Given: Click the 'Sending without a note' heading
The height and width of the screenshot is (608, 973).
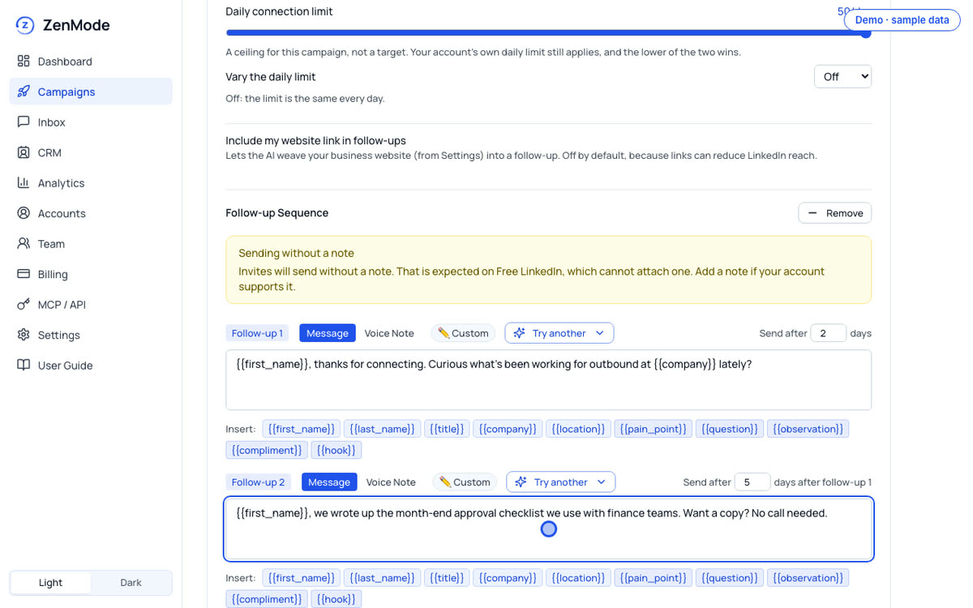Looking at the screenshot, I should tap(296, 253).
